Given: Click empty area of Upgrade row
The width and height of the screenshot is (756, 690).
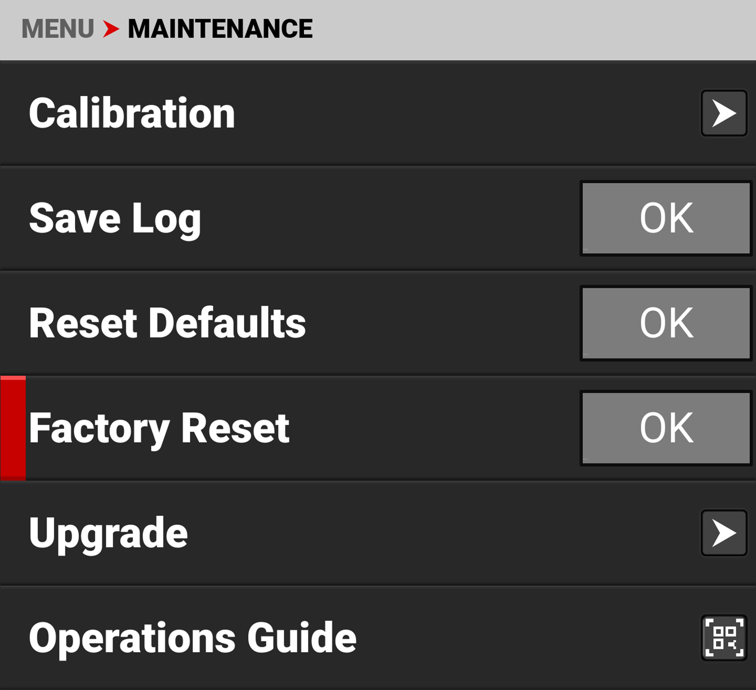Looking at the screenshot, I should coord(444,533).
